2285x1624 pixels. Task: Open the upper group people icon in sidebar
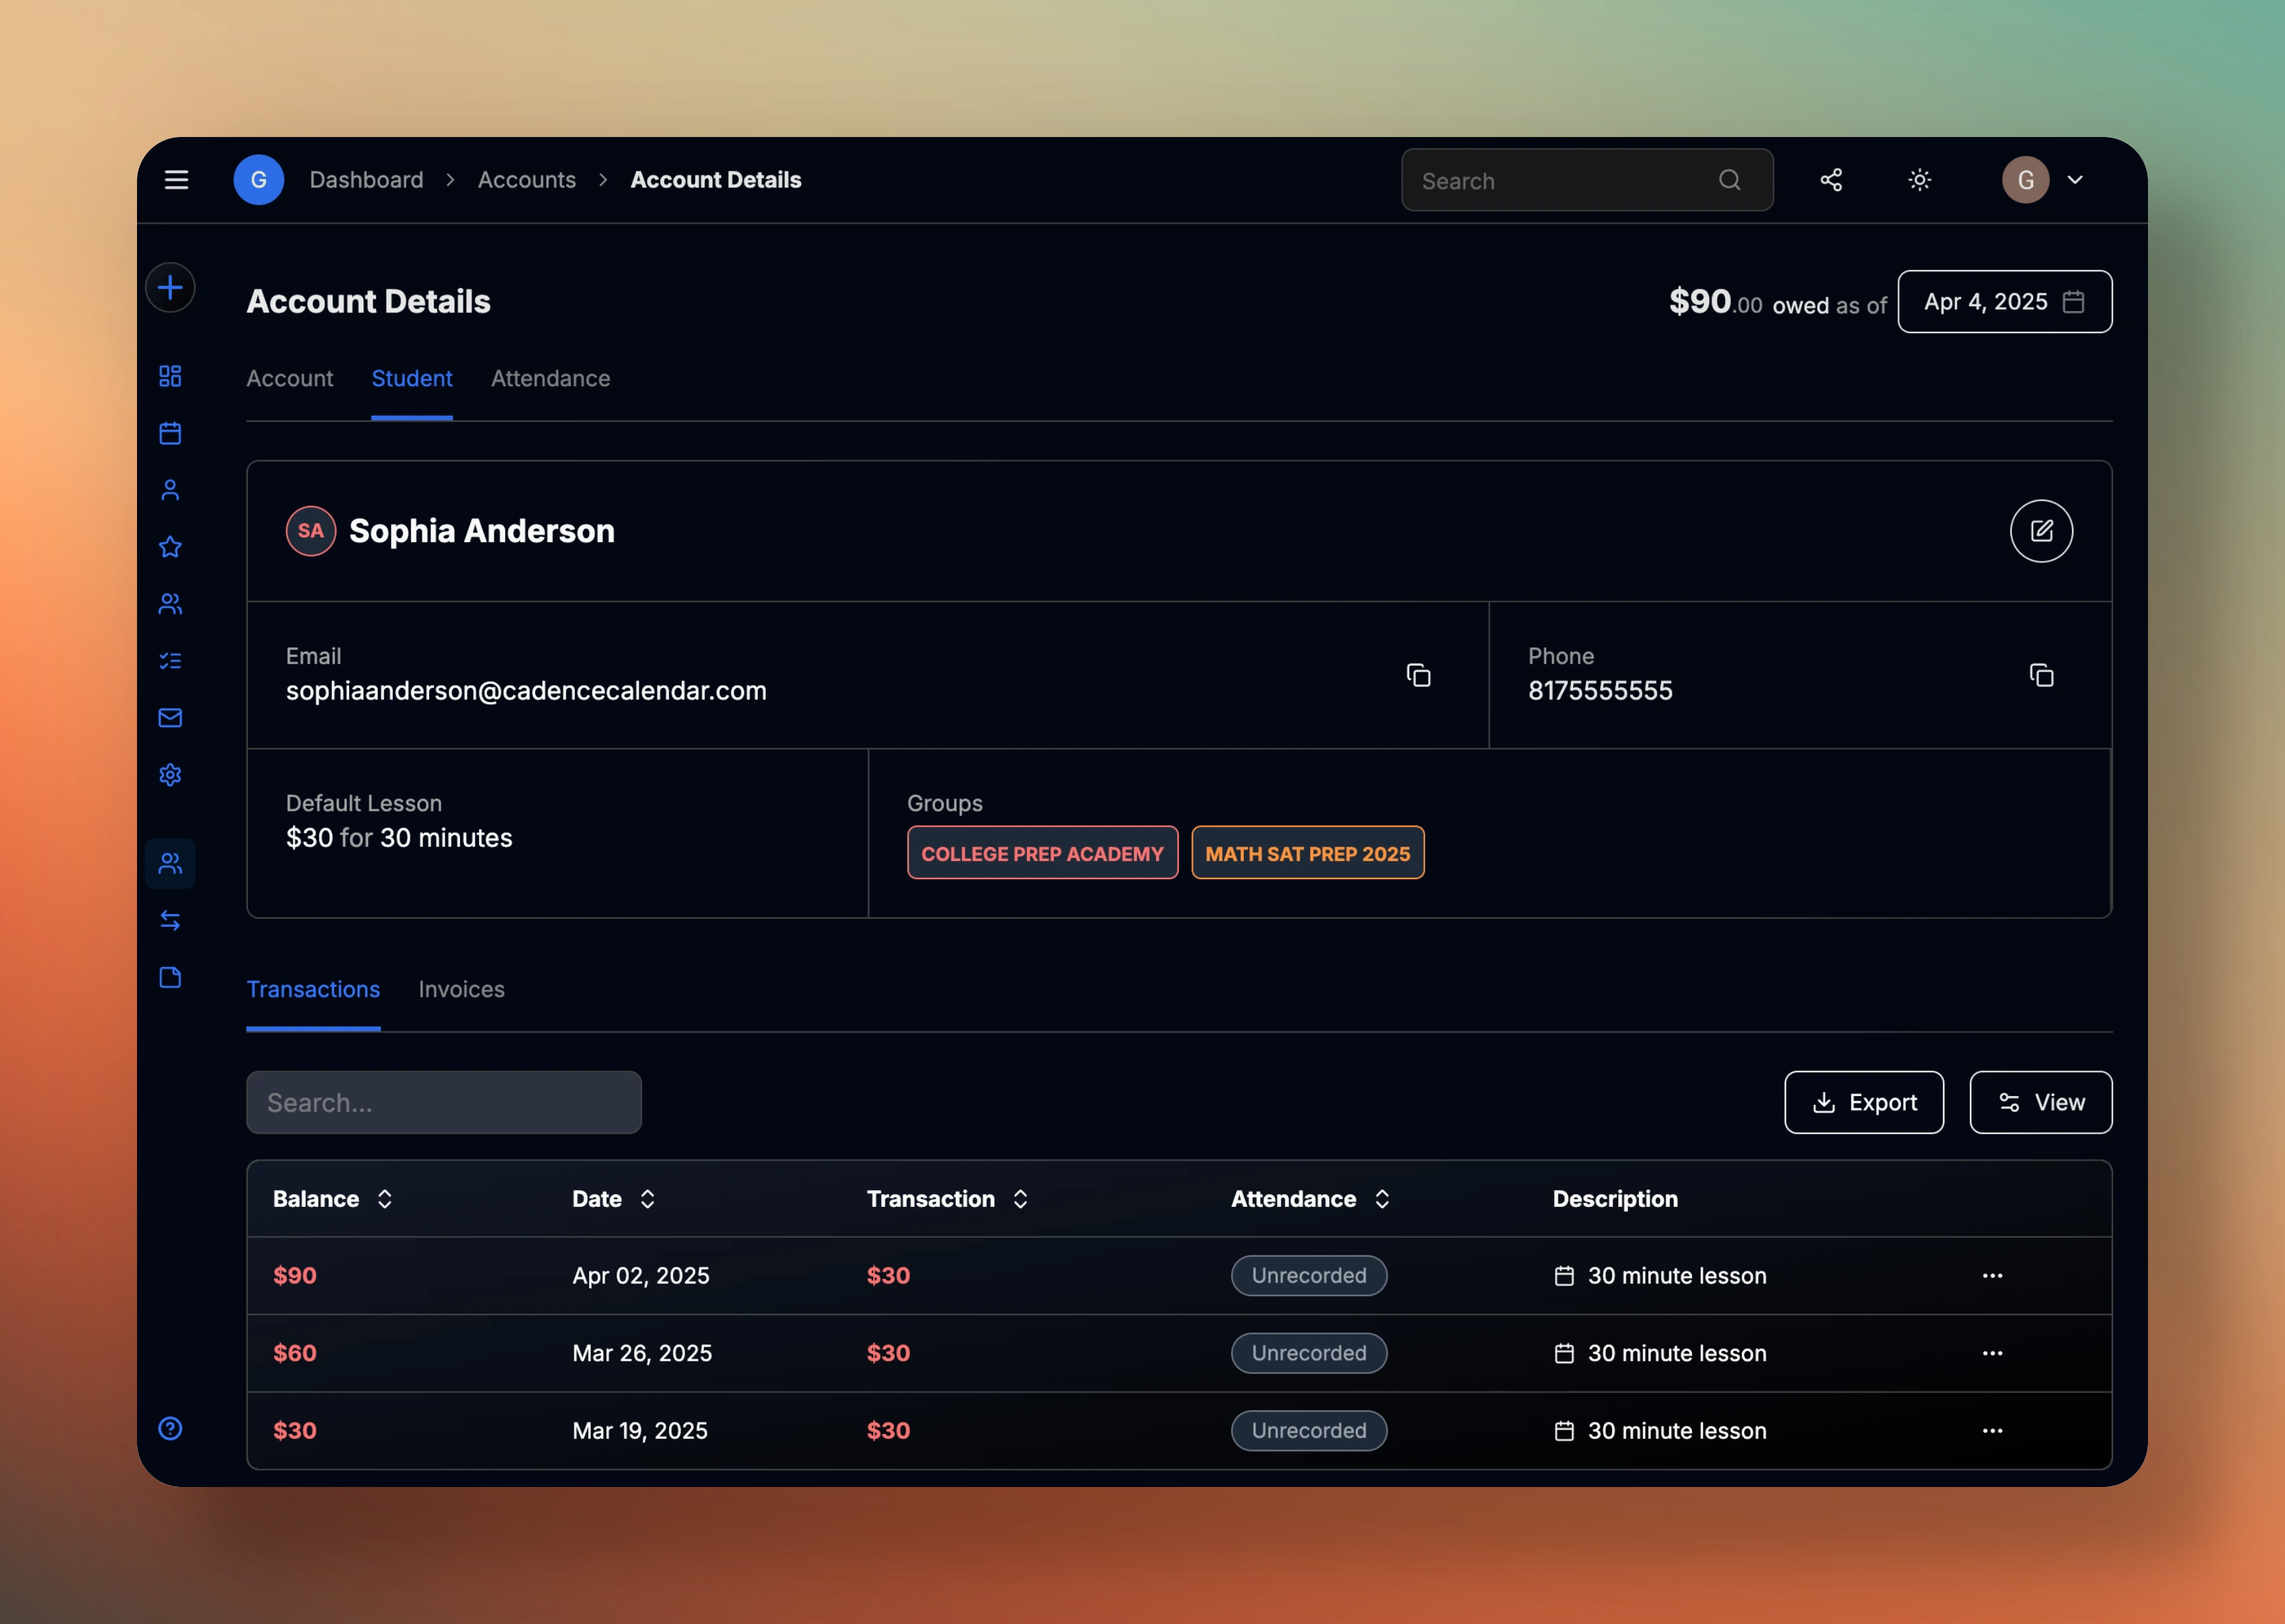click(170, 604)
